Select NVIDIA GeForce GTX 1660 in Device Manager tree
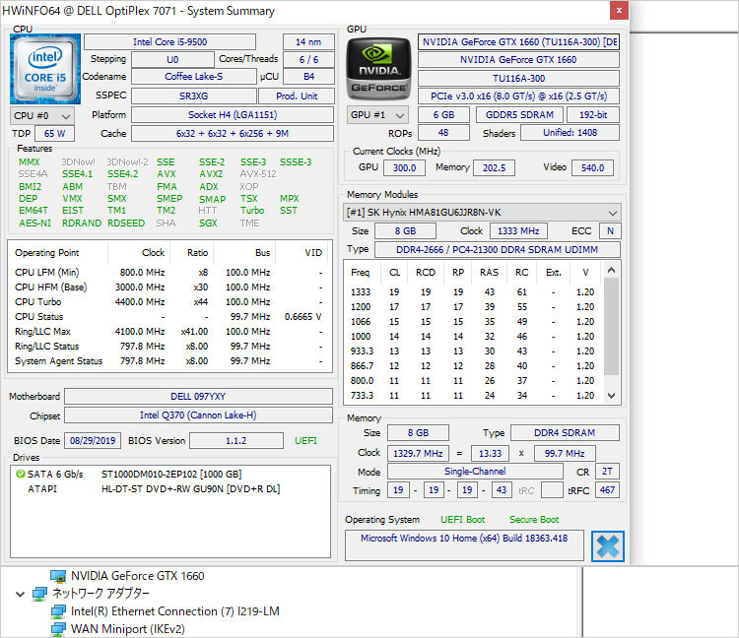The image size is (739, 638). coord(138,576)
